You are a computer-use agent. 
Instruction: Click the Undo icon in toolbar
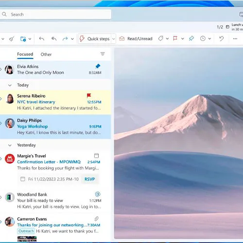click(x=221, y=38)
